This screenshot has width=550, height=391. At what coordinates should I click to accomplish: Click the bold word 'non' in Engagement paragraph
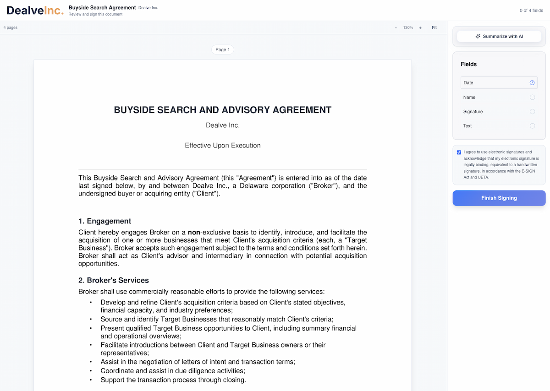194,233
